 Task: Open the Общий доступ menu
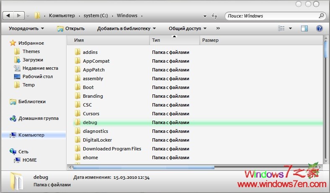coord(188,28)
